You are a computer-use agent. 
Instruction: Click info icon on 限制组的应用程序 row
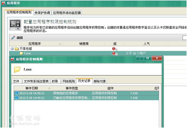(x=17, y=93)
